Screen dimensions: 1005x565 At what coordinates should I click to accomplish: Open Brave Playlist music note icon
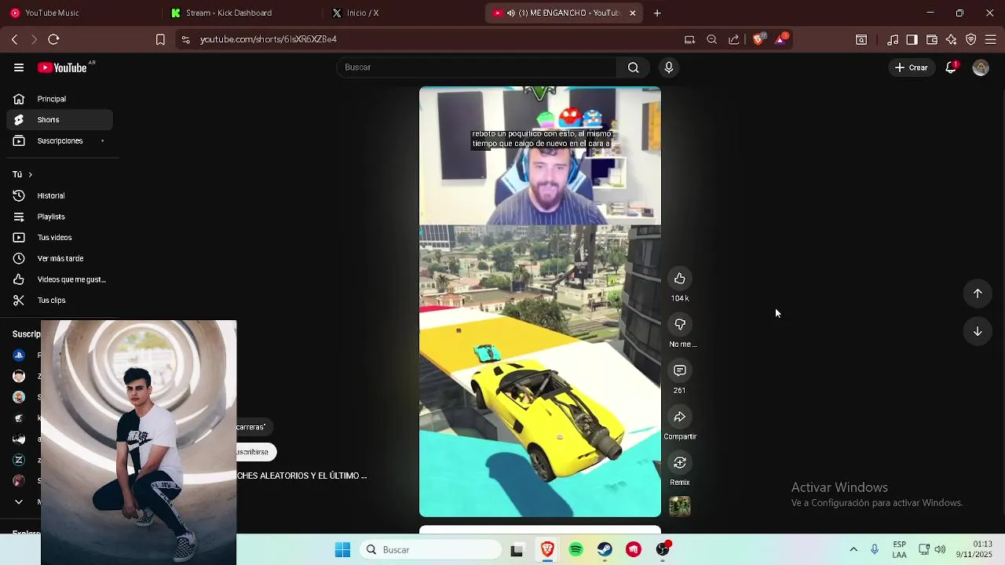pos(893,39)
